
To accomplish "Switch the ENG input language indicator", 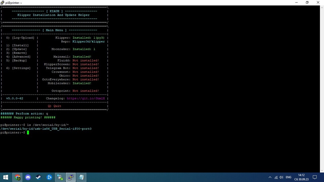I will point(289,177).
